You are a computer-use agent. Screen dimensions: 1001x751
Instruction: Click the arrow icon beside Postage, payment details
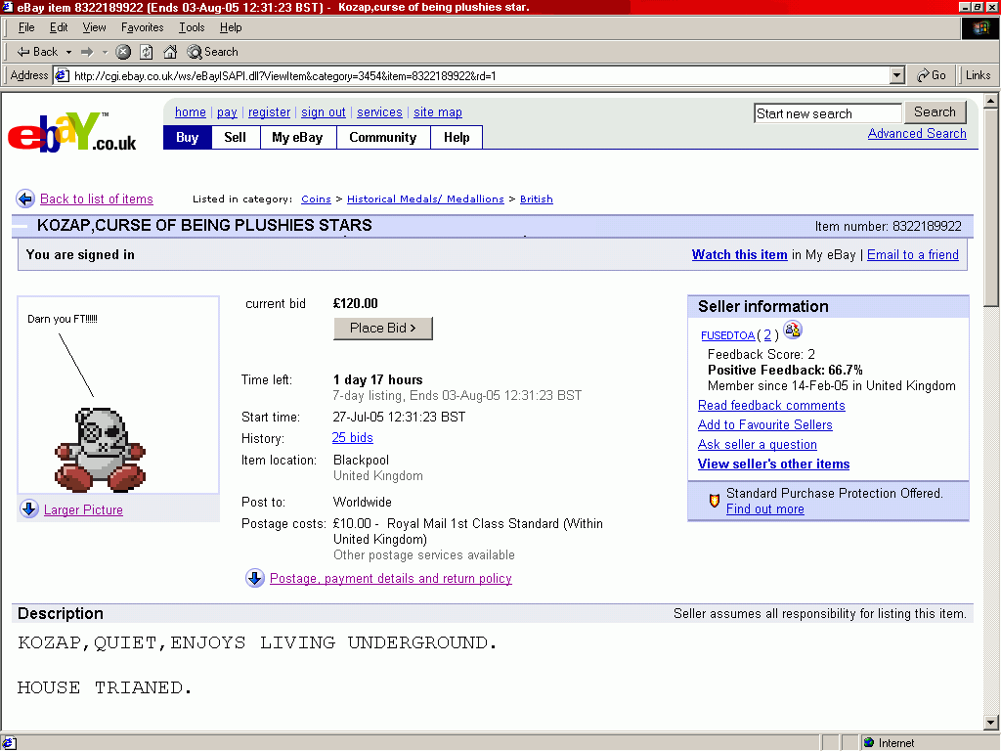[x=255, y=578]
